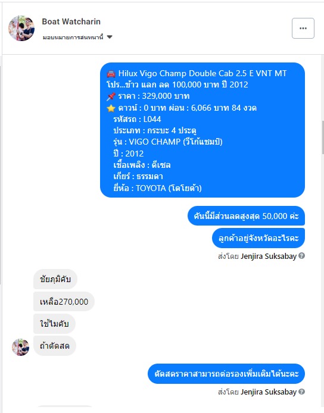This screenshot has height=413, width=324.
Task: Click the ถ้าตัดสด message bubble
Action: pyautogui.click(x=55, y=346)
